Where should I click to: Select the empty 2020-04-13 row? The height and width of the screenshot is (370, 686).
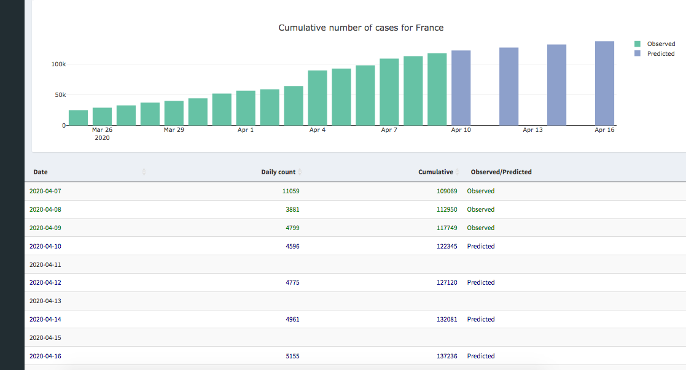pyautogui.click(x=45, y=301)
